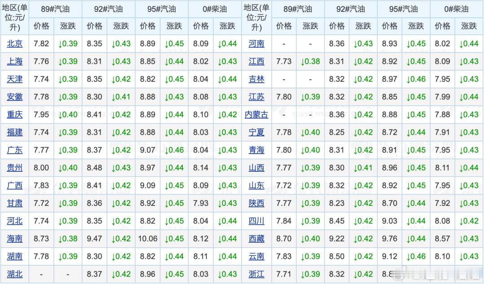Screen dimensions: 485x285
Task: Open the 江苏 region link
Action: (256, 97)
